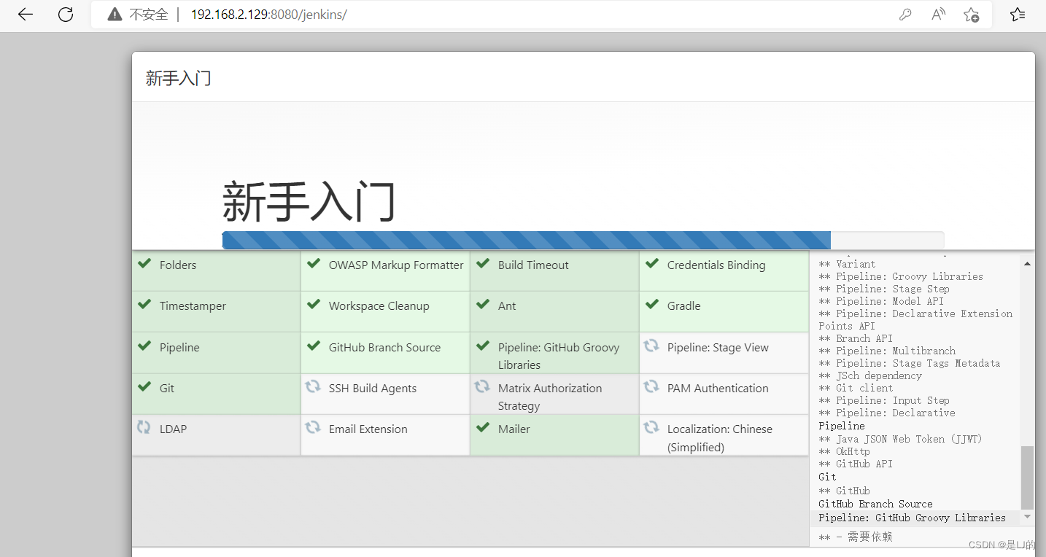The image size is (1046, 557).
Task: Open the favorites list icon
Action: pos(1018,15)
